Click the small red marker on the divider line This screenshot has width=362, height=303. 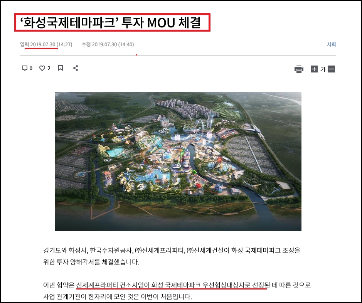click(x=136, y=55)
